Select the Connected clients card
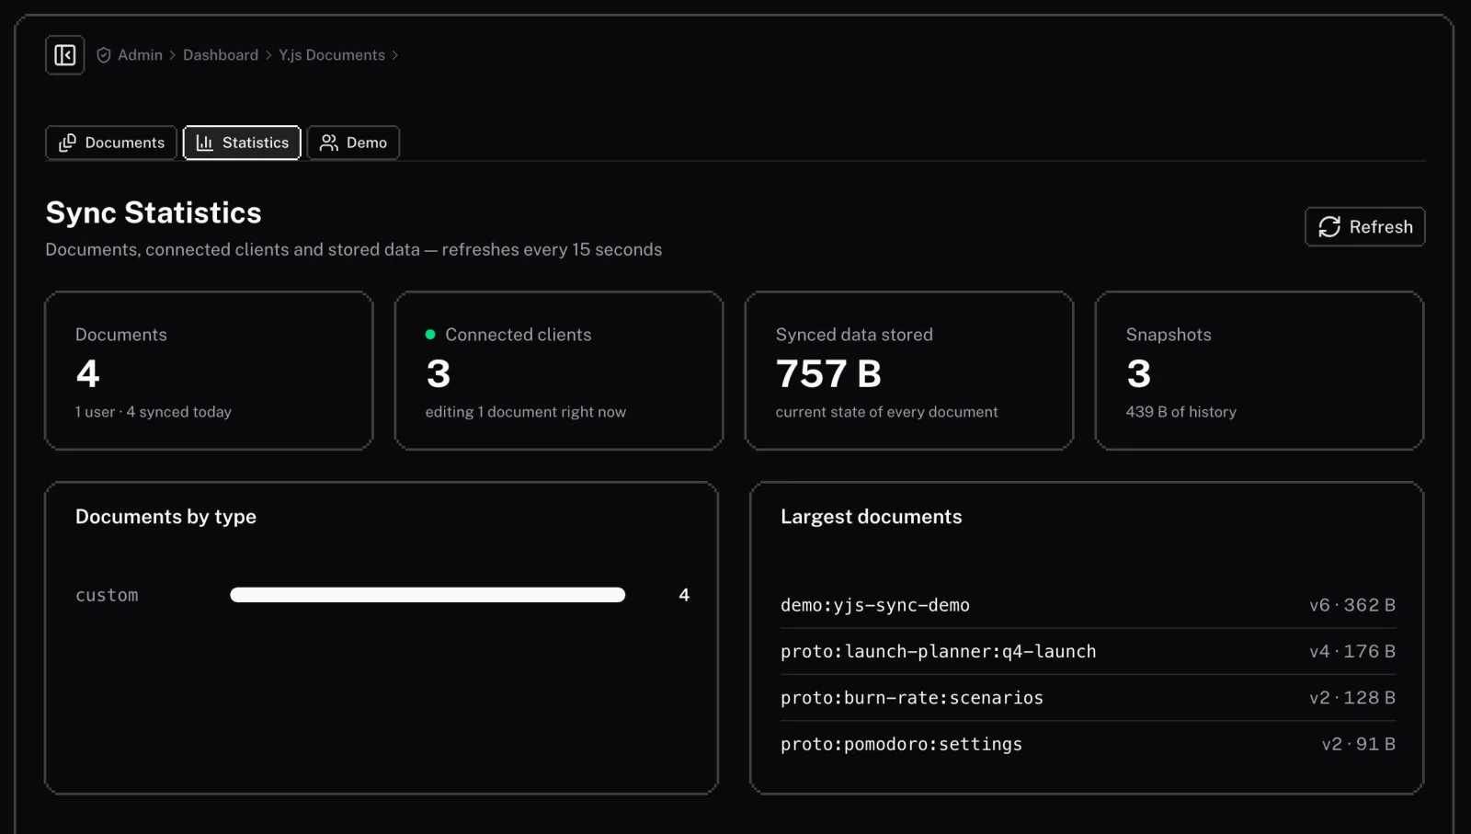1471x834 pixels. [559, 371]
